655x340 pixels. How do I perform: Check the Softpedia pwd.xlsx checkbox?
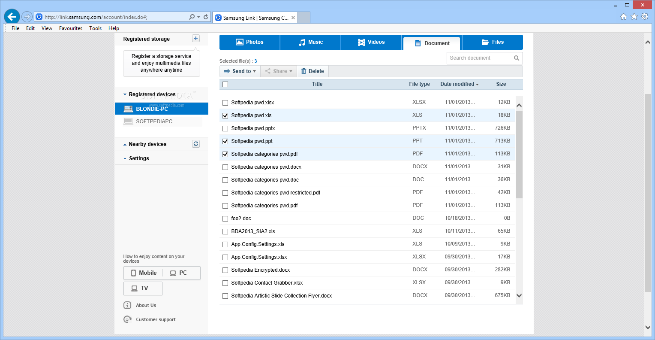click(x=225, y=103)
